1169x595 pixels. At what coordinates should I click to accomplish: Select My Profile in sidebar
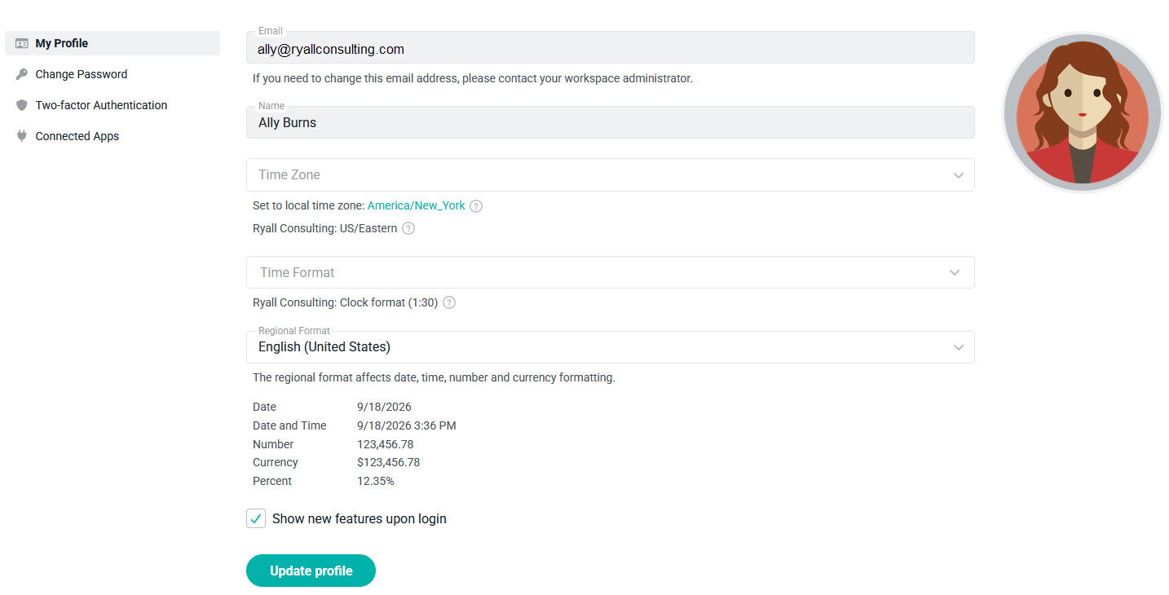(x=112, y=43)
